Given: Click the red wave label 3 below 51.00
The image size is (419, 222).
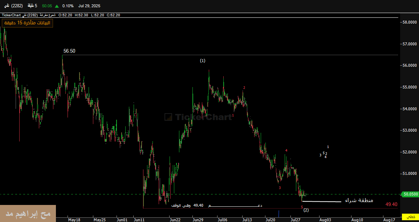Looking at the screenshot, I should 280,188.
